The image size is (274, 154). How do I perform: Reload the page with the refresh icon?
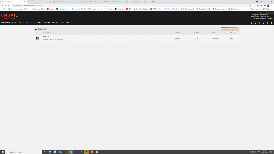coord(9,5)
